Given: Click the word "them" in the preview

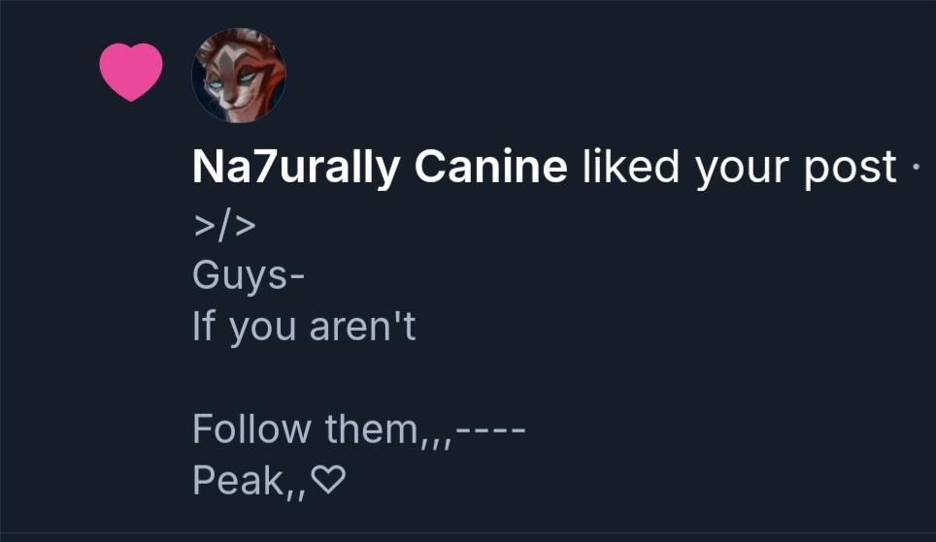Looking at the screenshot, I should coord(371,428).
